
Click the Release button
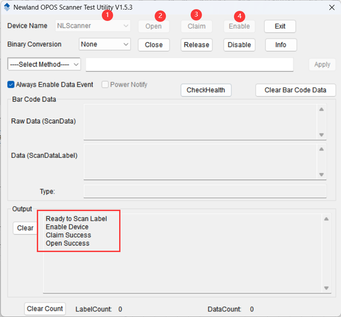click(196, 45)
